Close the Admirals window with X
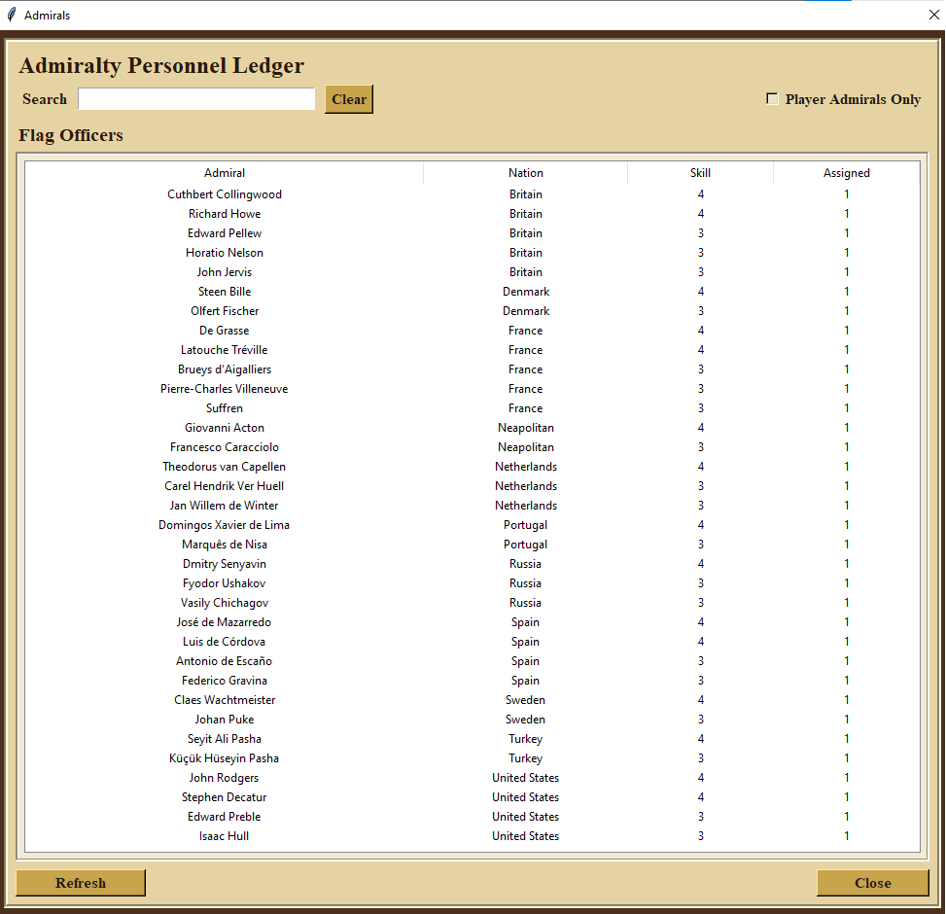The image size is (946, 914). pyautogui.click(x=934, y=15)
